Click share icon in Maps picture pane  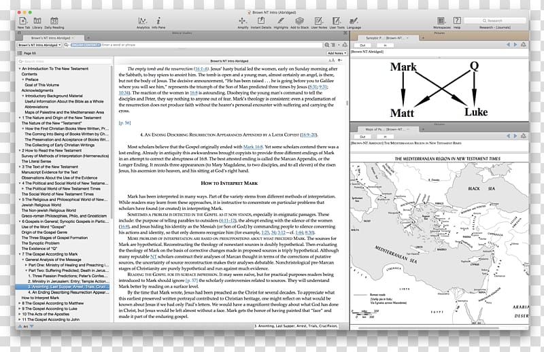524,136
